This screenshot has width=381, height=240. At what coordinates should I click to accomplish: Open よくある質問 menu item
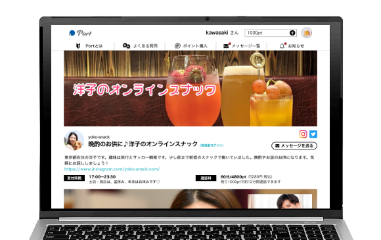click(145, 46)
